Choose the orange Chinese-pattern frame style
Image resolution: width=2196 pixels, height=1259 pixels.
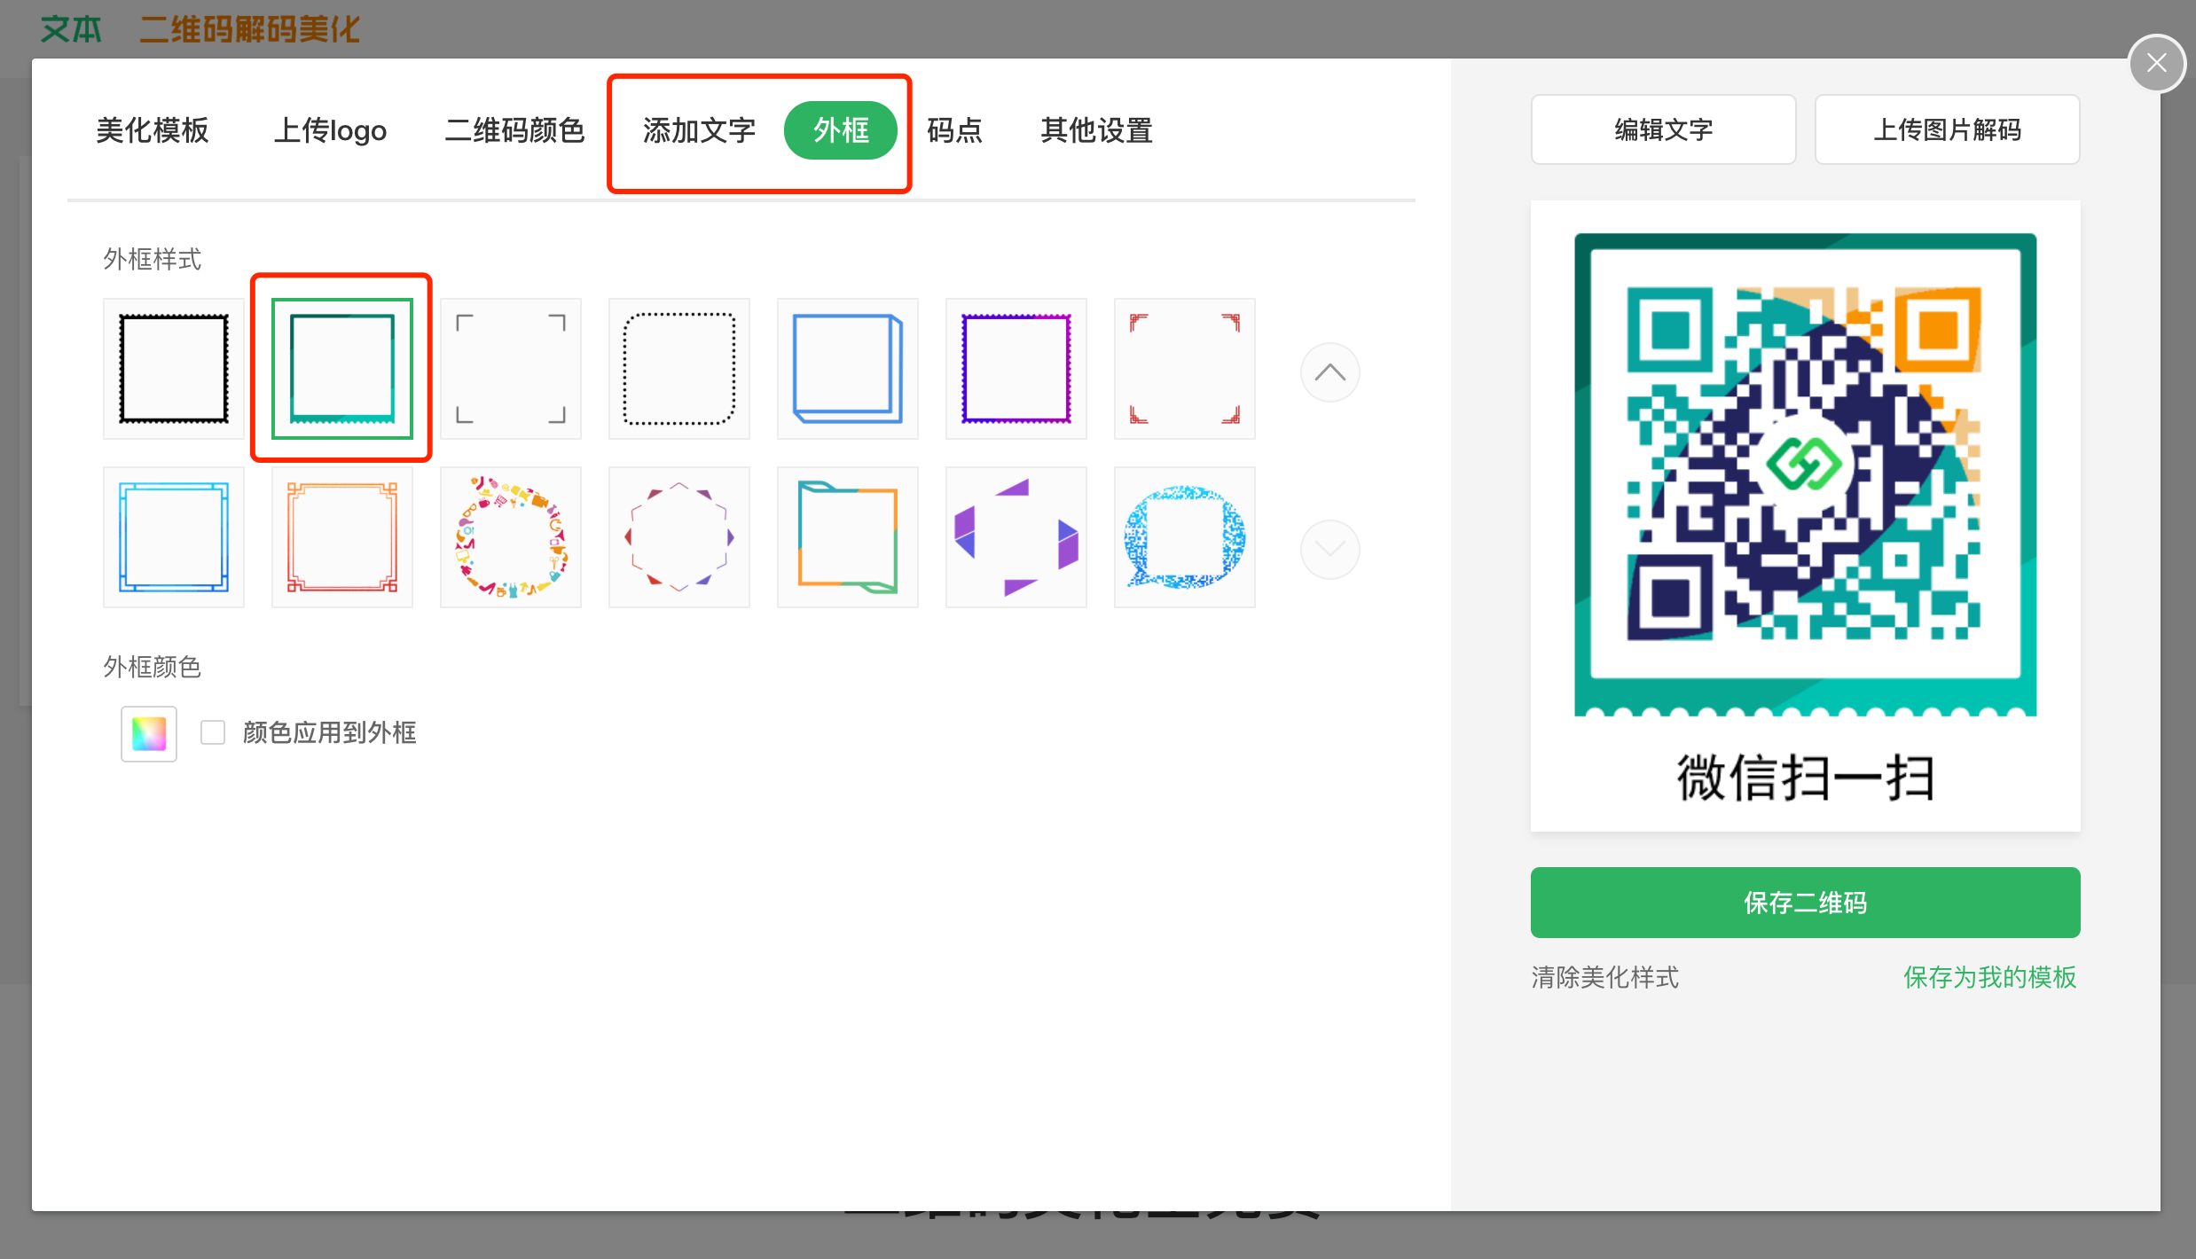[342, 537]
